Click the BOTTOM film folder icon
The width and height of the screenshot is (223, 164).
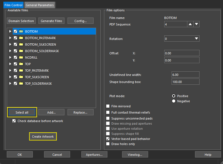(x=21, y=31)
